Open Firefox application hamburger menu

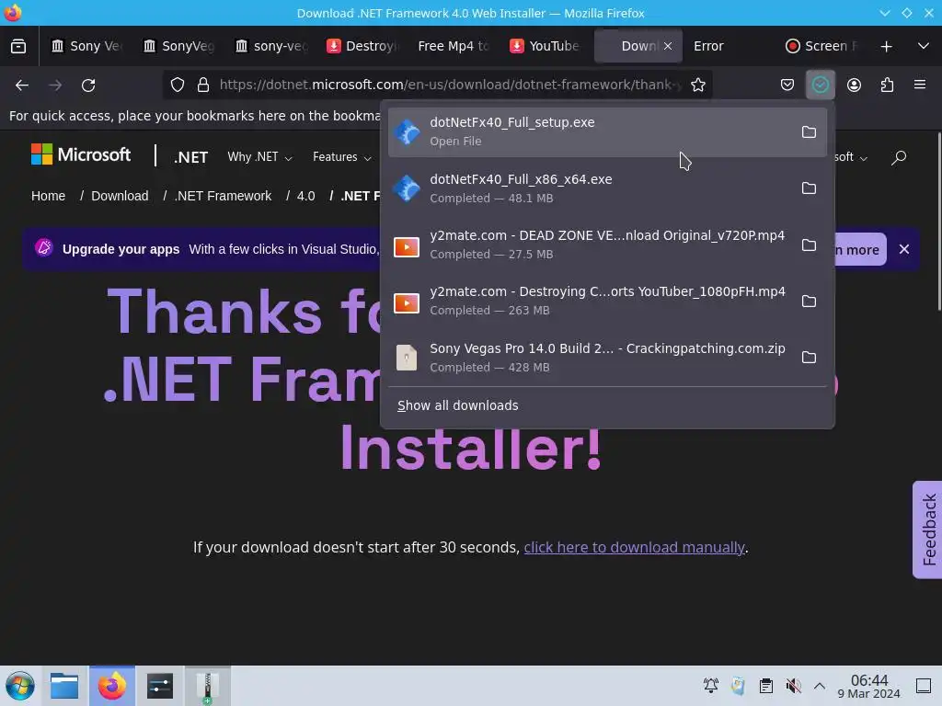[x=920, y=85]
